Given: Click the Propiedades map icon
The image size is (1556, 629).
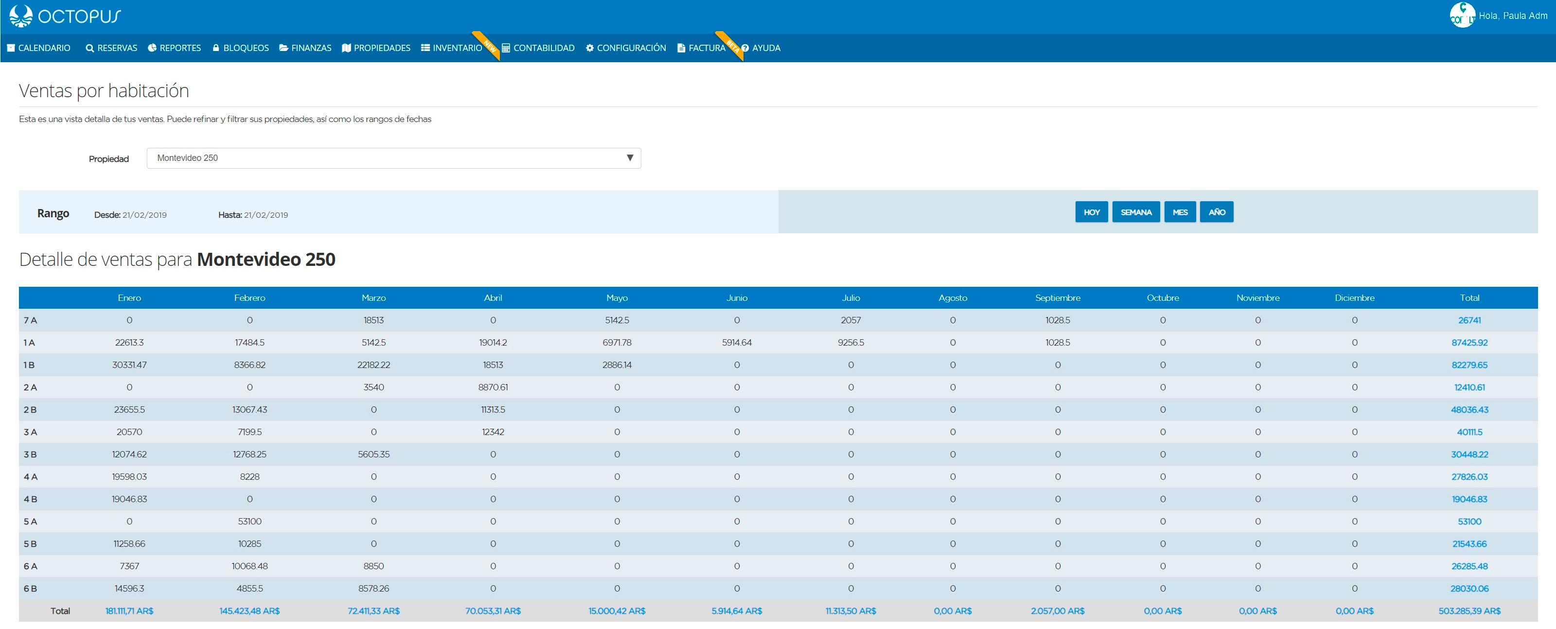Looking at the screenshot, I should tap(346, 48).
